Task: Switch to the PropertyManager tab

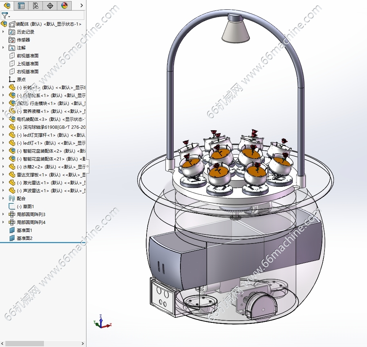Action: pos(21,5)
